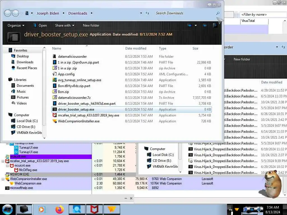The height and width of the screenshot is (215, 287).
Task: Select VM0b0t KevinSite network location in Downloads
Action: [x=29, y=132]
